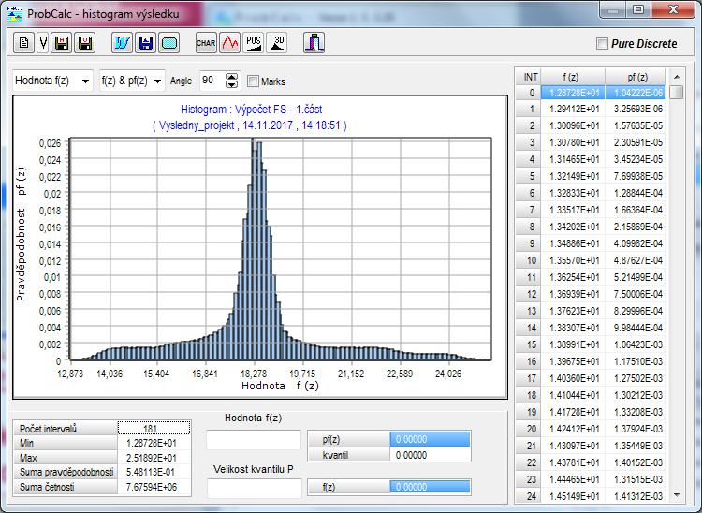Viewport: 702px width, 513px height.
Task: Select row header 10 in table
Action: [528, 260]
